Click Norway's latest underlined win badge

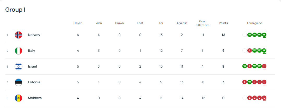[x=264, y=35]
